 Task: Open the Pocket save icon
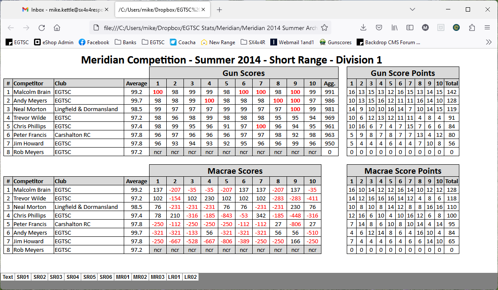point(379,28)
